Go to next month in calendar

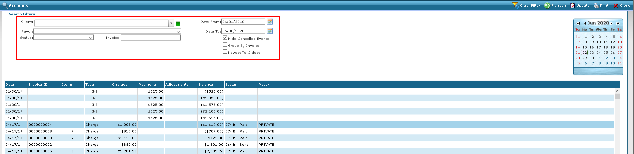tap(611, 23)
